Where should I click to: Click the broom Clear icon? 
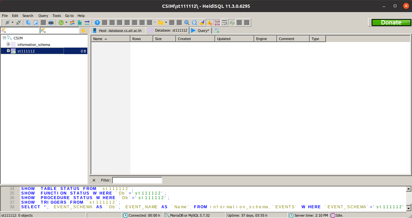(202, 22)
